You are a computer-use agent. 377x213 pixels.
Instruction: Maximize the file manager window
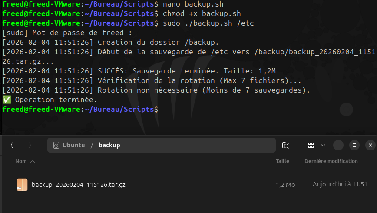pos(354,145)
